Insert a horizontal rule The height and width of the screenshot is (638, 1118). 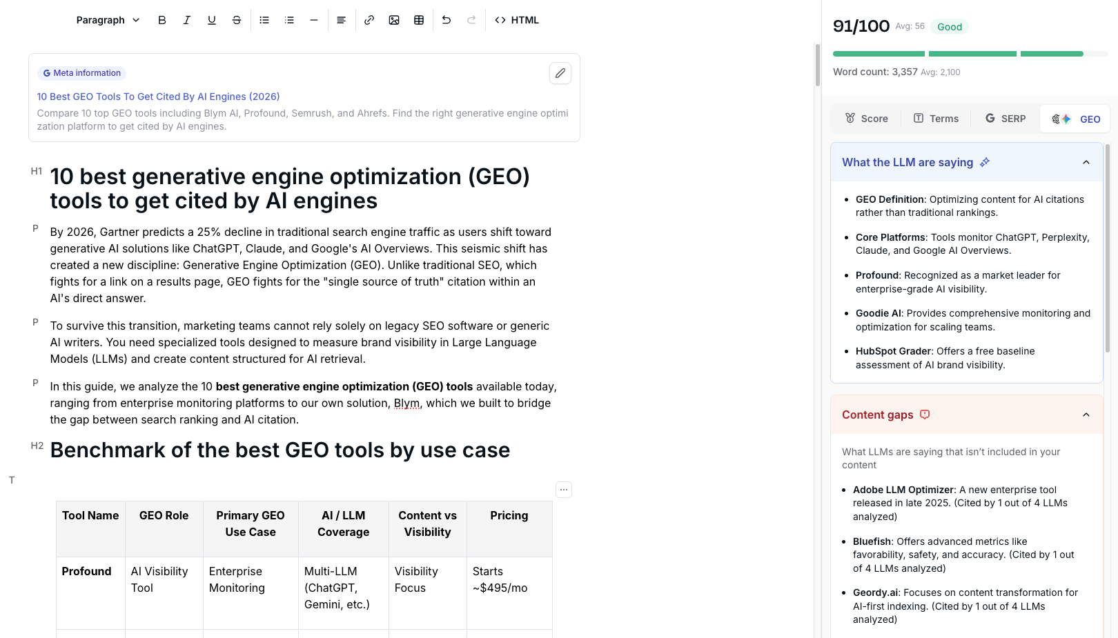point(314,20)
